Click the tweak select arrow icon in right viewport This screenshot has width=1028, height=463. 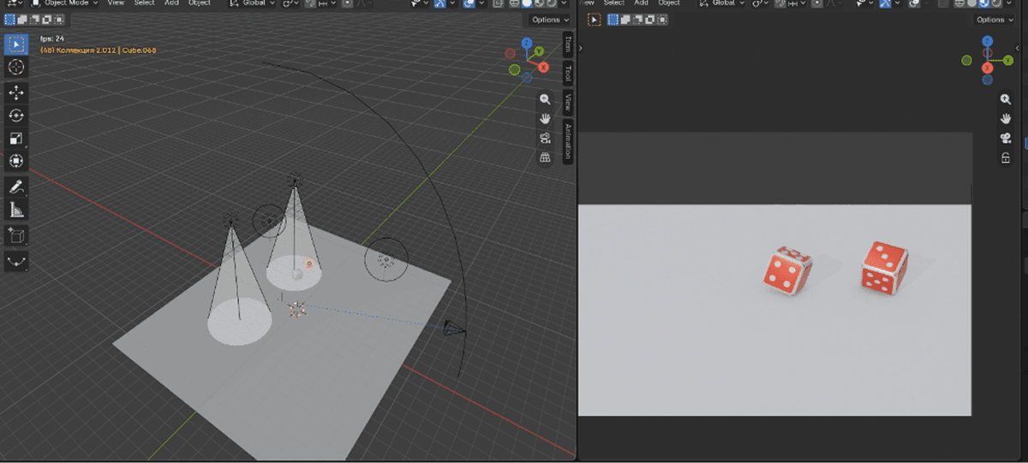pyautogui.click(x=595, y=19)
